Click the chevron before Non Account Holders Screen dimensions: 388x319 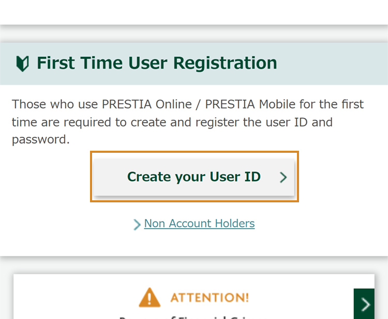point(137,224)
